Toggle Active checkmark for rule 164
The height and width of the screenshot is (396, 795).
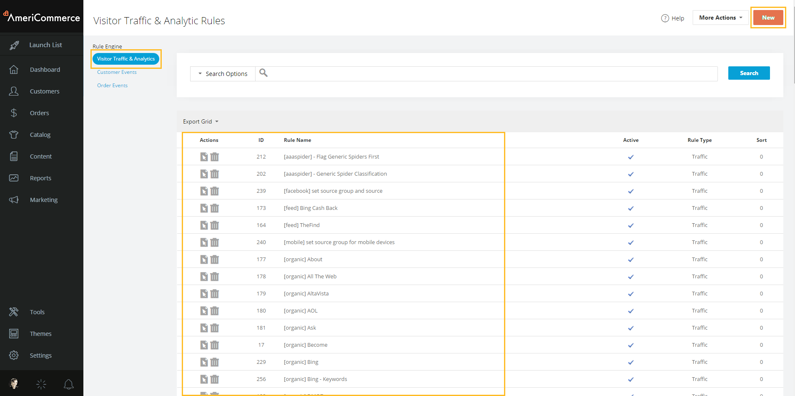pyautogui.click(x=631, y=225)
